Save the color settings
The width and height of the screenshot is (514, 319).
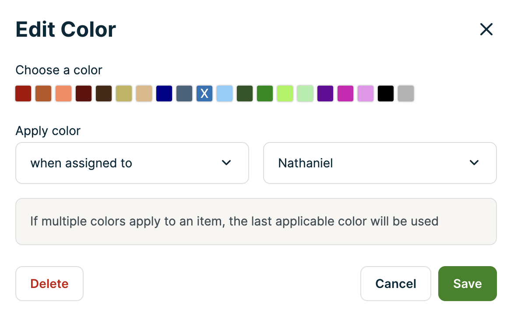[467, 283]
